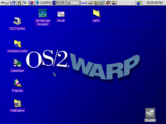Open the OS/2 Warp menu button in WarpCenter
Screen dimensions: 166x124
[x=5, y=3]
